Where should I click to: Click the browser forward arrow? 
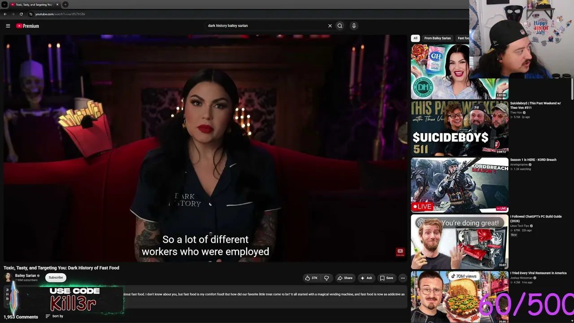pyautogui.click(x=13, y=14)
